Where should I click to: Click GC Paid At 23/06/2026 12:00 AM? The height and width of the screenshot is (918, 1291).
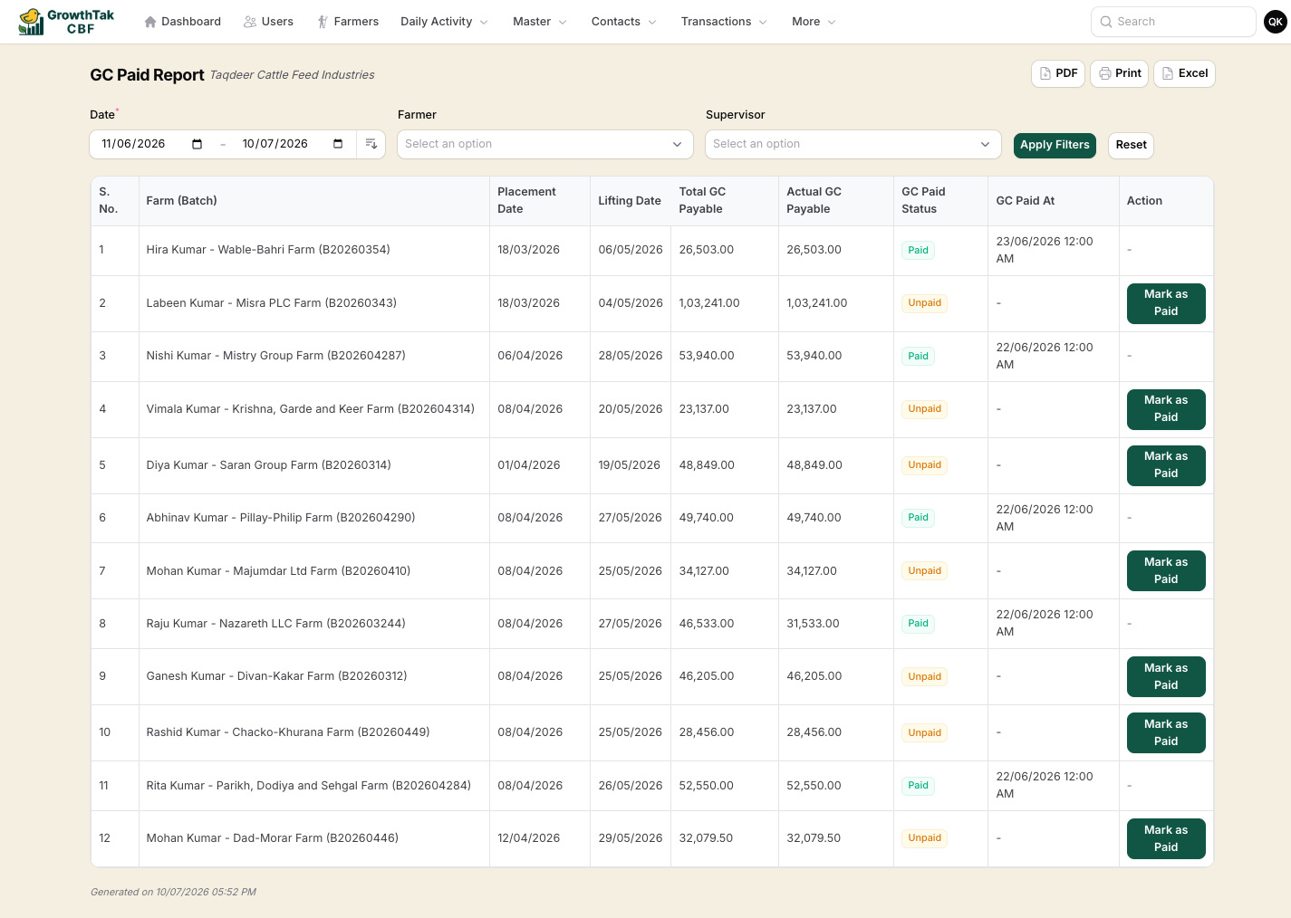click(1045, 250)
